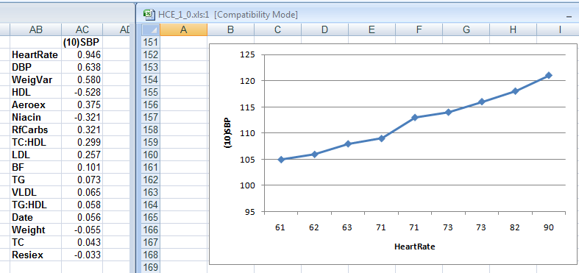Image resolution: width=579 pixels, height=273 pixels.
Task: Click the -0.528 value cell
Action: point(82,93)
